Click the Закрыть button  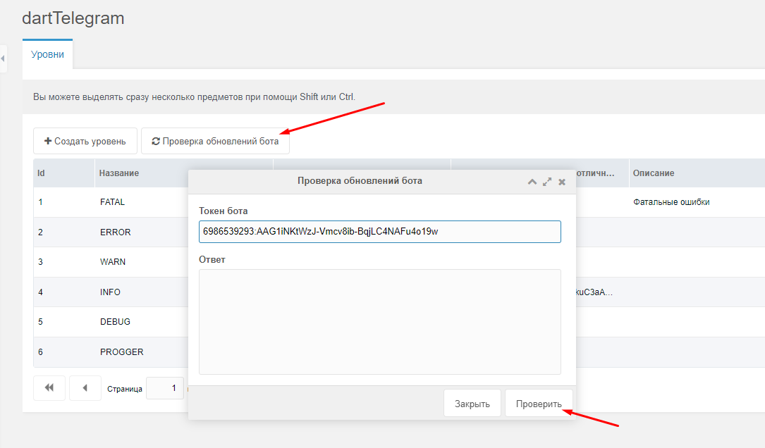point(472,403)
